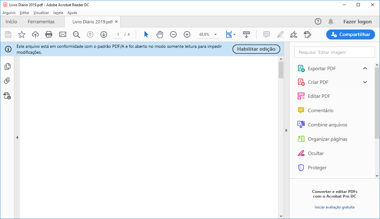Go to previous page arrow

tap(90, 34)
